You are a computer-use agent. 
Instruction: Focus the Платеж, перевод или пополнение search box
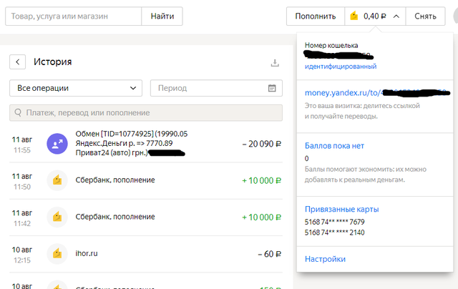146,113
